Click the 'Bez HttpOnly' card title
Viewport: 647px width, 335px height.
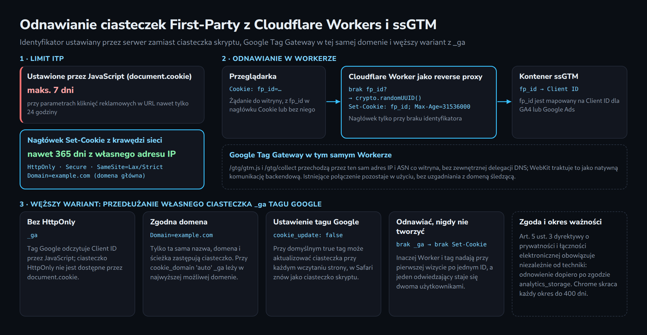pos(51,222)
